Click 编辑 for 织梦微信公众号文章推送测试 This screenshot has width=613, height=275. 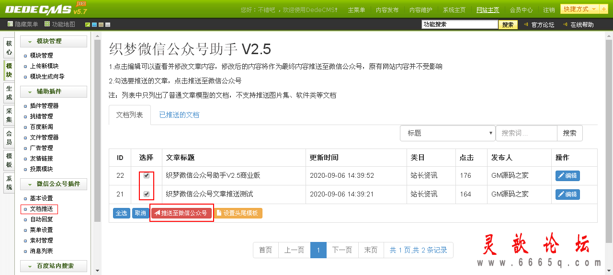568,195
